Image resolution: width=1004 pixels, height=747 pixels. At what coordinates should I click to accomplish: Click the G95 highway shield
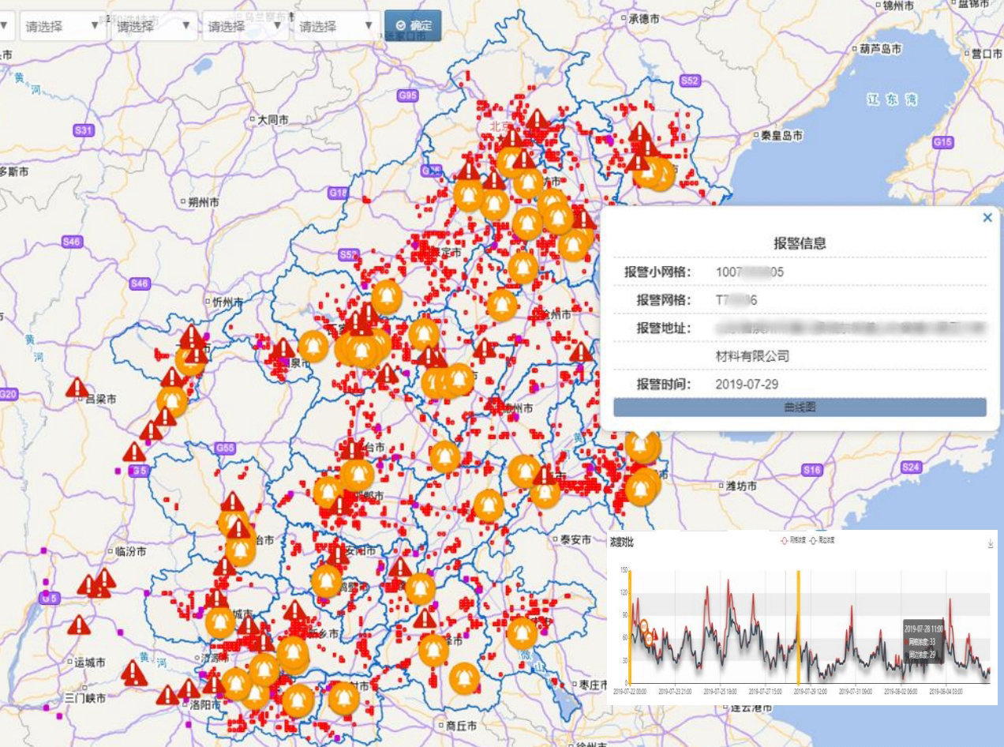click(408, 96)
